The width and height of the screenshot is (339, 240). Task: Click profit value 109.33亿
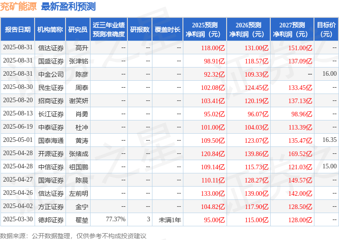[257, 74]
